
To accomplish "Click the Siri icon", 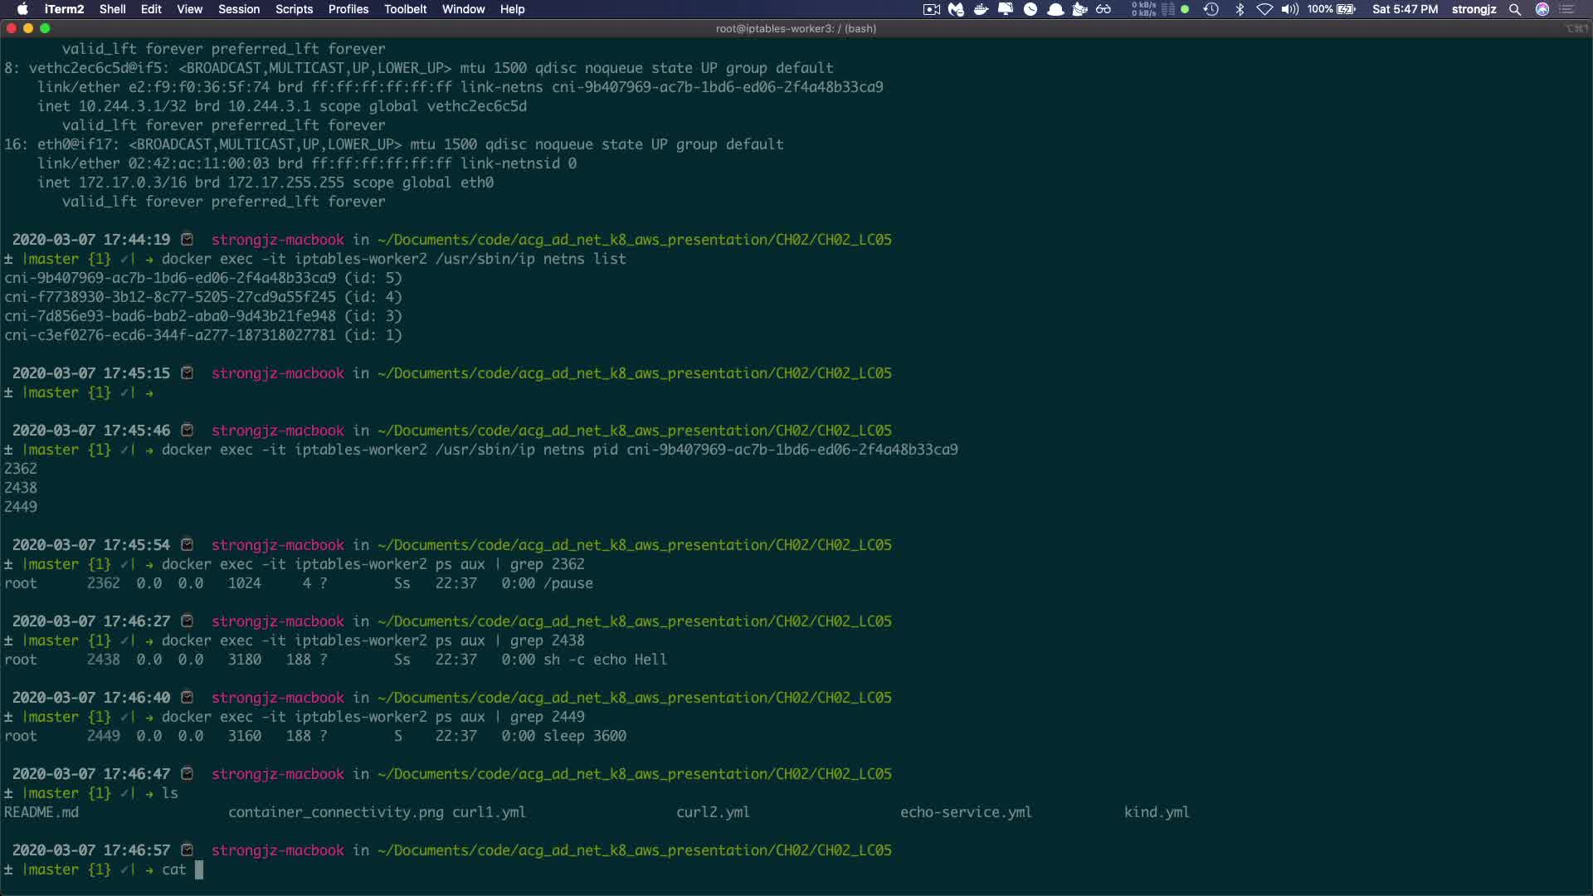I will [1542, 9].
